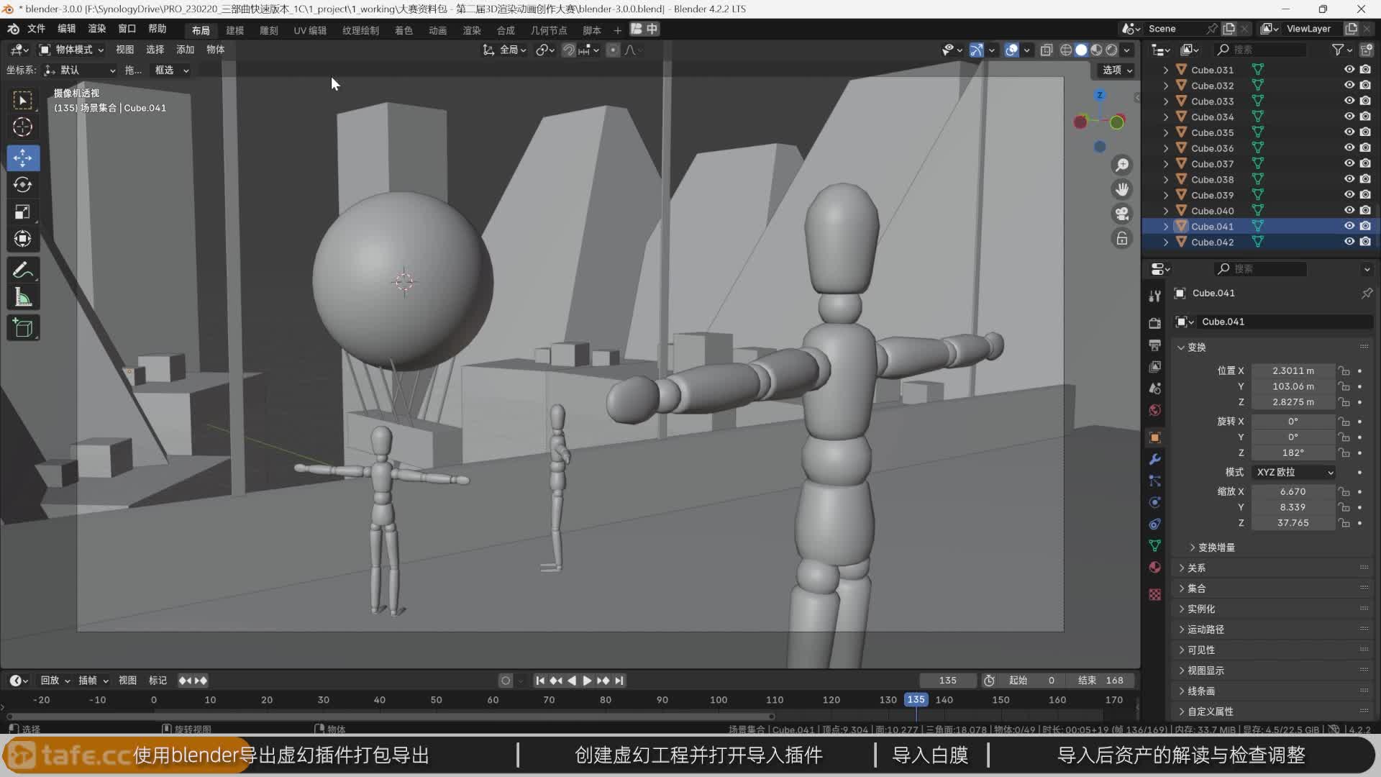Toggle X-ray display in viewport header
This screenshot has width=1381, height=777.
point(1047,50)
